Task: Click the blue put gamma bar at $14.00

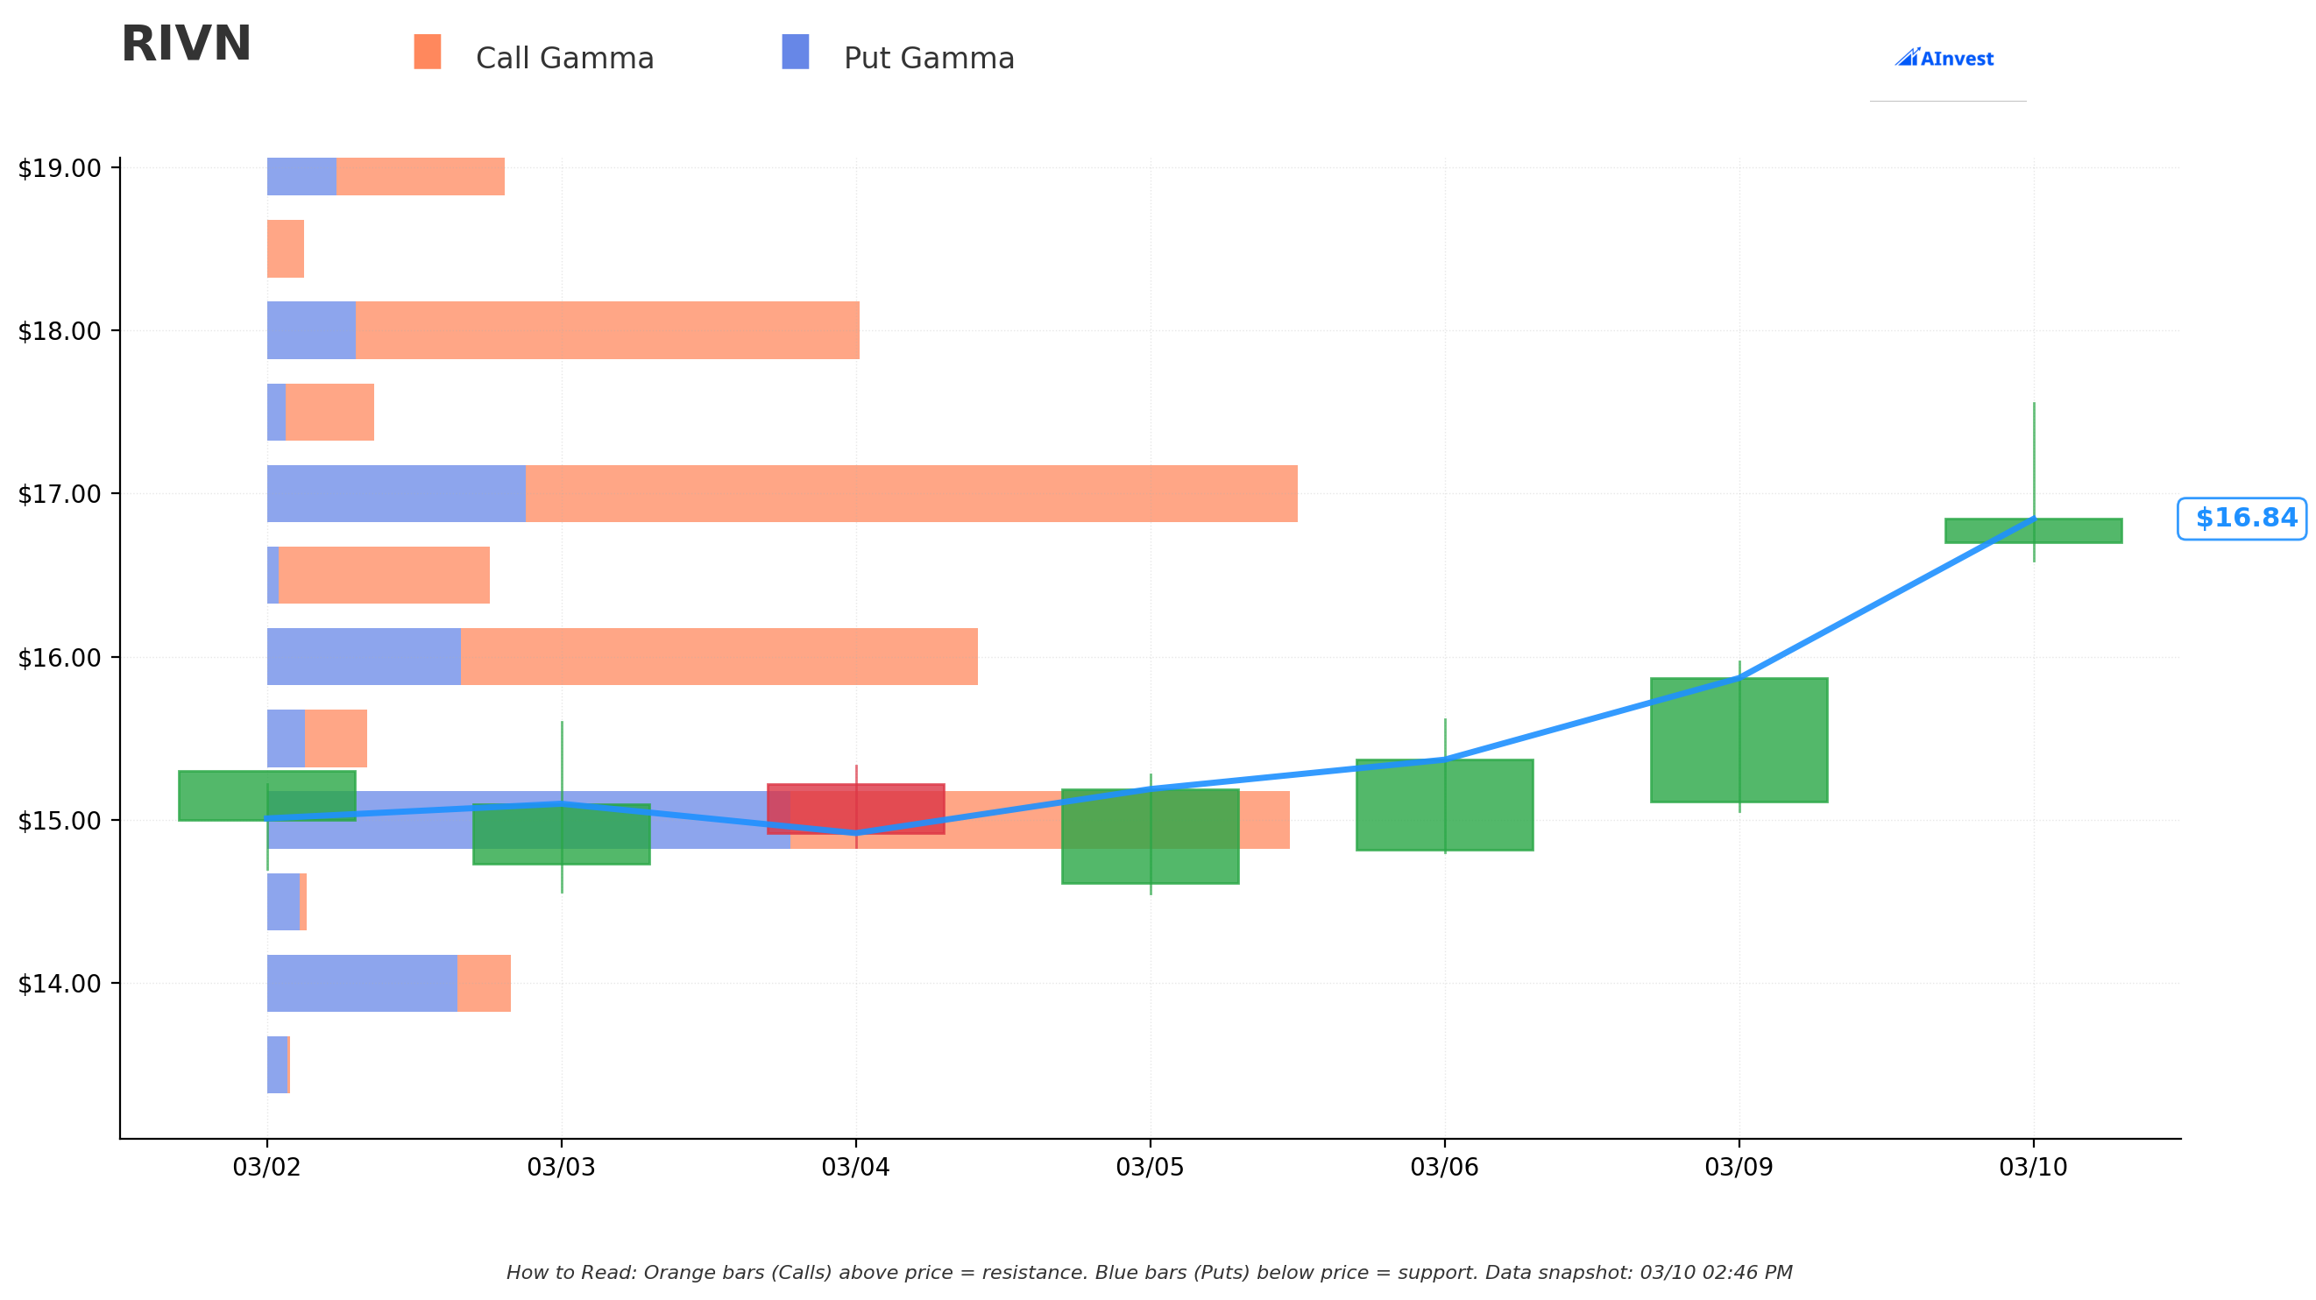Action: [x=362, y=984]
